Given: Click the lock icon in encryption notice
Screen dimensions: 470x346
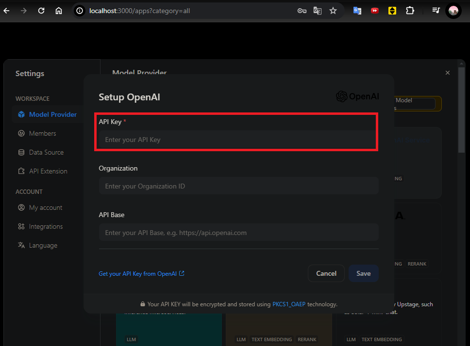Looking at the screenshot, I should [x=143, y=304].
